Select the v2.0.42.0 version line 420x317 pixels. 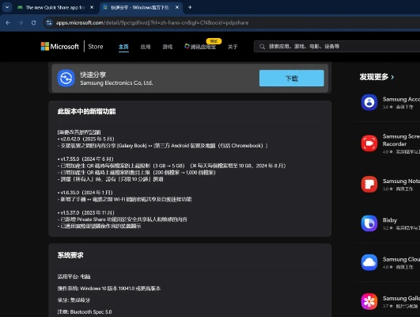tap(85, 139)
